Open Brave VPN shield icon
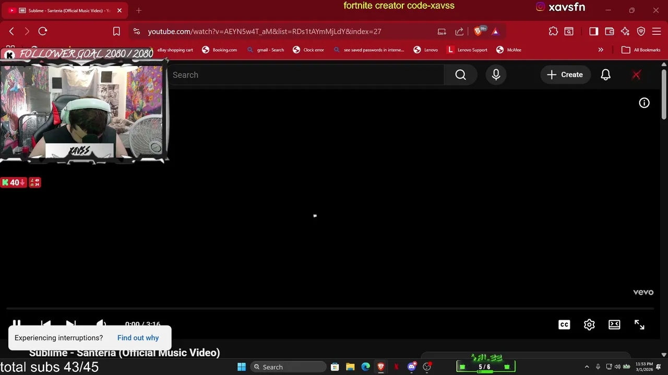The width and height of the screenshot is (668, 375). 641,31
